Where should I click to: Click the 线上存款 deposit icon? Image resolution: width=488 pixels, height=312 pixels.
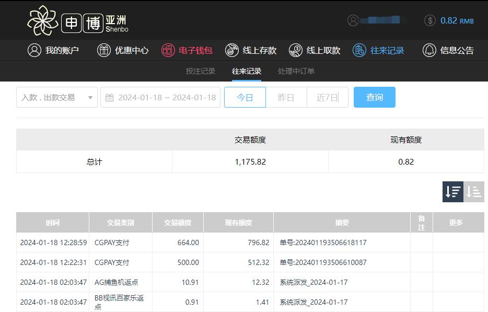pos(231,50)
